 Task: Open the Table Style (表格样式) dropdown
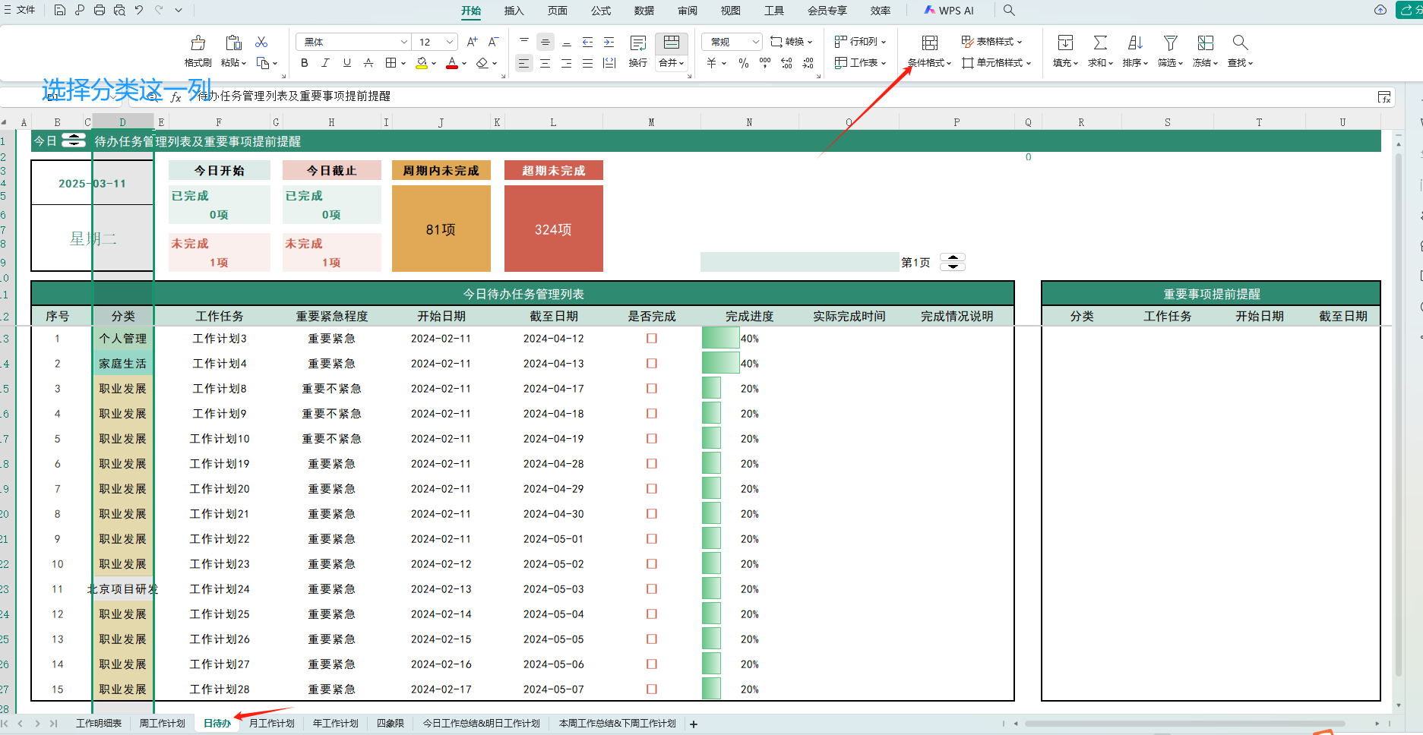992,42
